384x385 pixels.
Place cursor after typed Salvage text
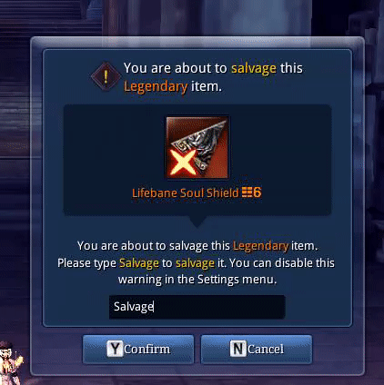point(154,307)
